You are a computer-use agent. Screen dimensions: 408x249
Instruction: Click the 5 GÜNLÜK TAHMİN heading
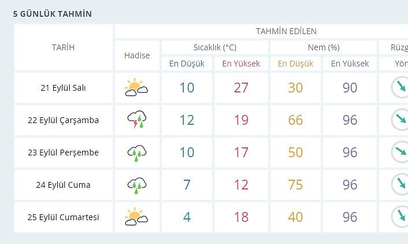point(52,14)
